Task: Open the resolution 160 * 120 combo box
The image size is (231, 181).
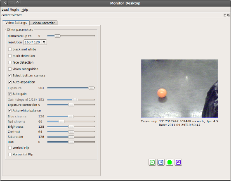Action: [x=35, y=42]
